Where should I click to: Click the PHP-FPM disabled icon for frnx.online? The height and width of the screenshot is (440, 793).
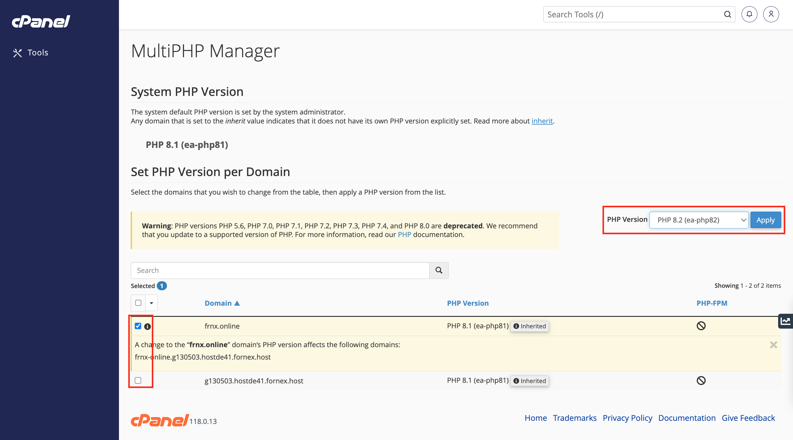pyautogui.click(x=701, y=326)
